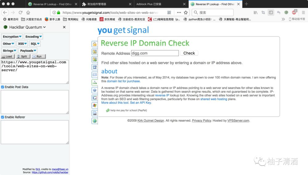Click the HackBar URL text area

point(35,72)
